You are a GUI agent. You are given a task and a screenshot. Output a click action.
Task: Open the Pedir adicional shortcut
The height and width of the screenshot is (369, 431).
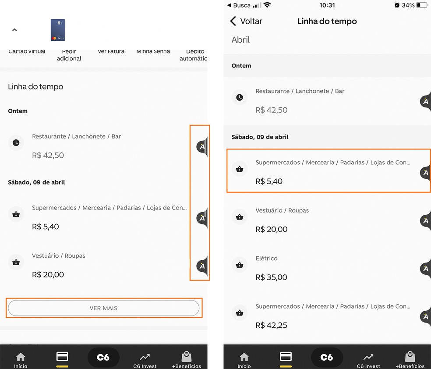(x=69, y=55)
